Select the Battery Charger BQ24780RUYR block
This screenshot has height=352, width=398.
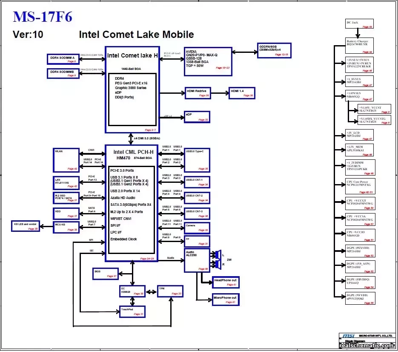(358, 45)
